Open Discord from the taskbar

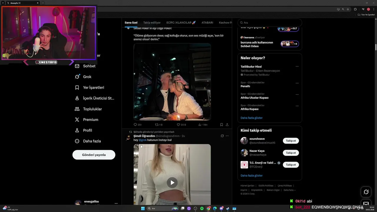221,208
